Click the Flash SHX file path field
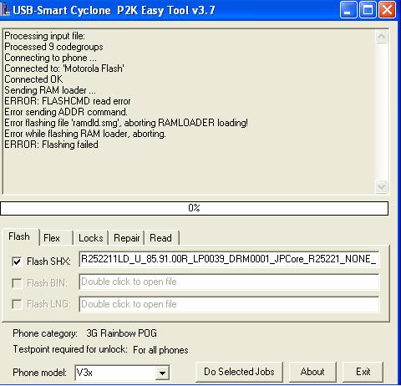 pyautogui.click(x=229, y=259)
